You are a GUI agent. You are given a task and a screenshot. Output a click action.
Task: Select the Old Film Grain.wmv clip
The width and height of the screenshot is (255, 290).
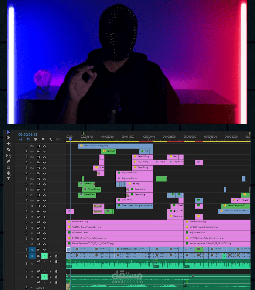(x=116, y=146)
